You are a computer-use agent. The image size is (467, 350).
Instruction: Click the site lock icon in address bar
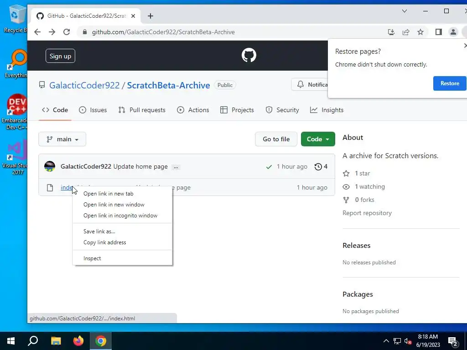84,32
